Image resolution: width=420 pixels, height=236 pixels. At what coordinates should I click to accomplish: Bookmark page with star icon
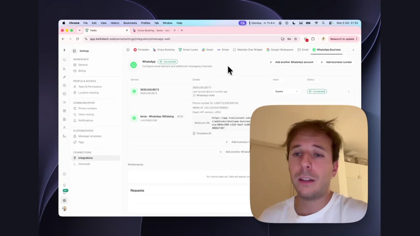click(x=295, y=39)
